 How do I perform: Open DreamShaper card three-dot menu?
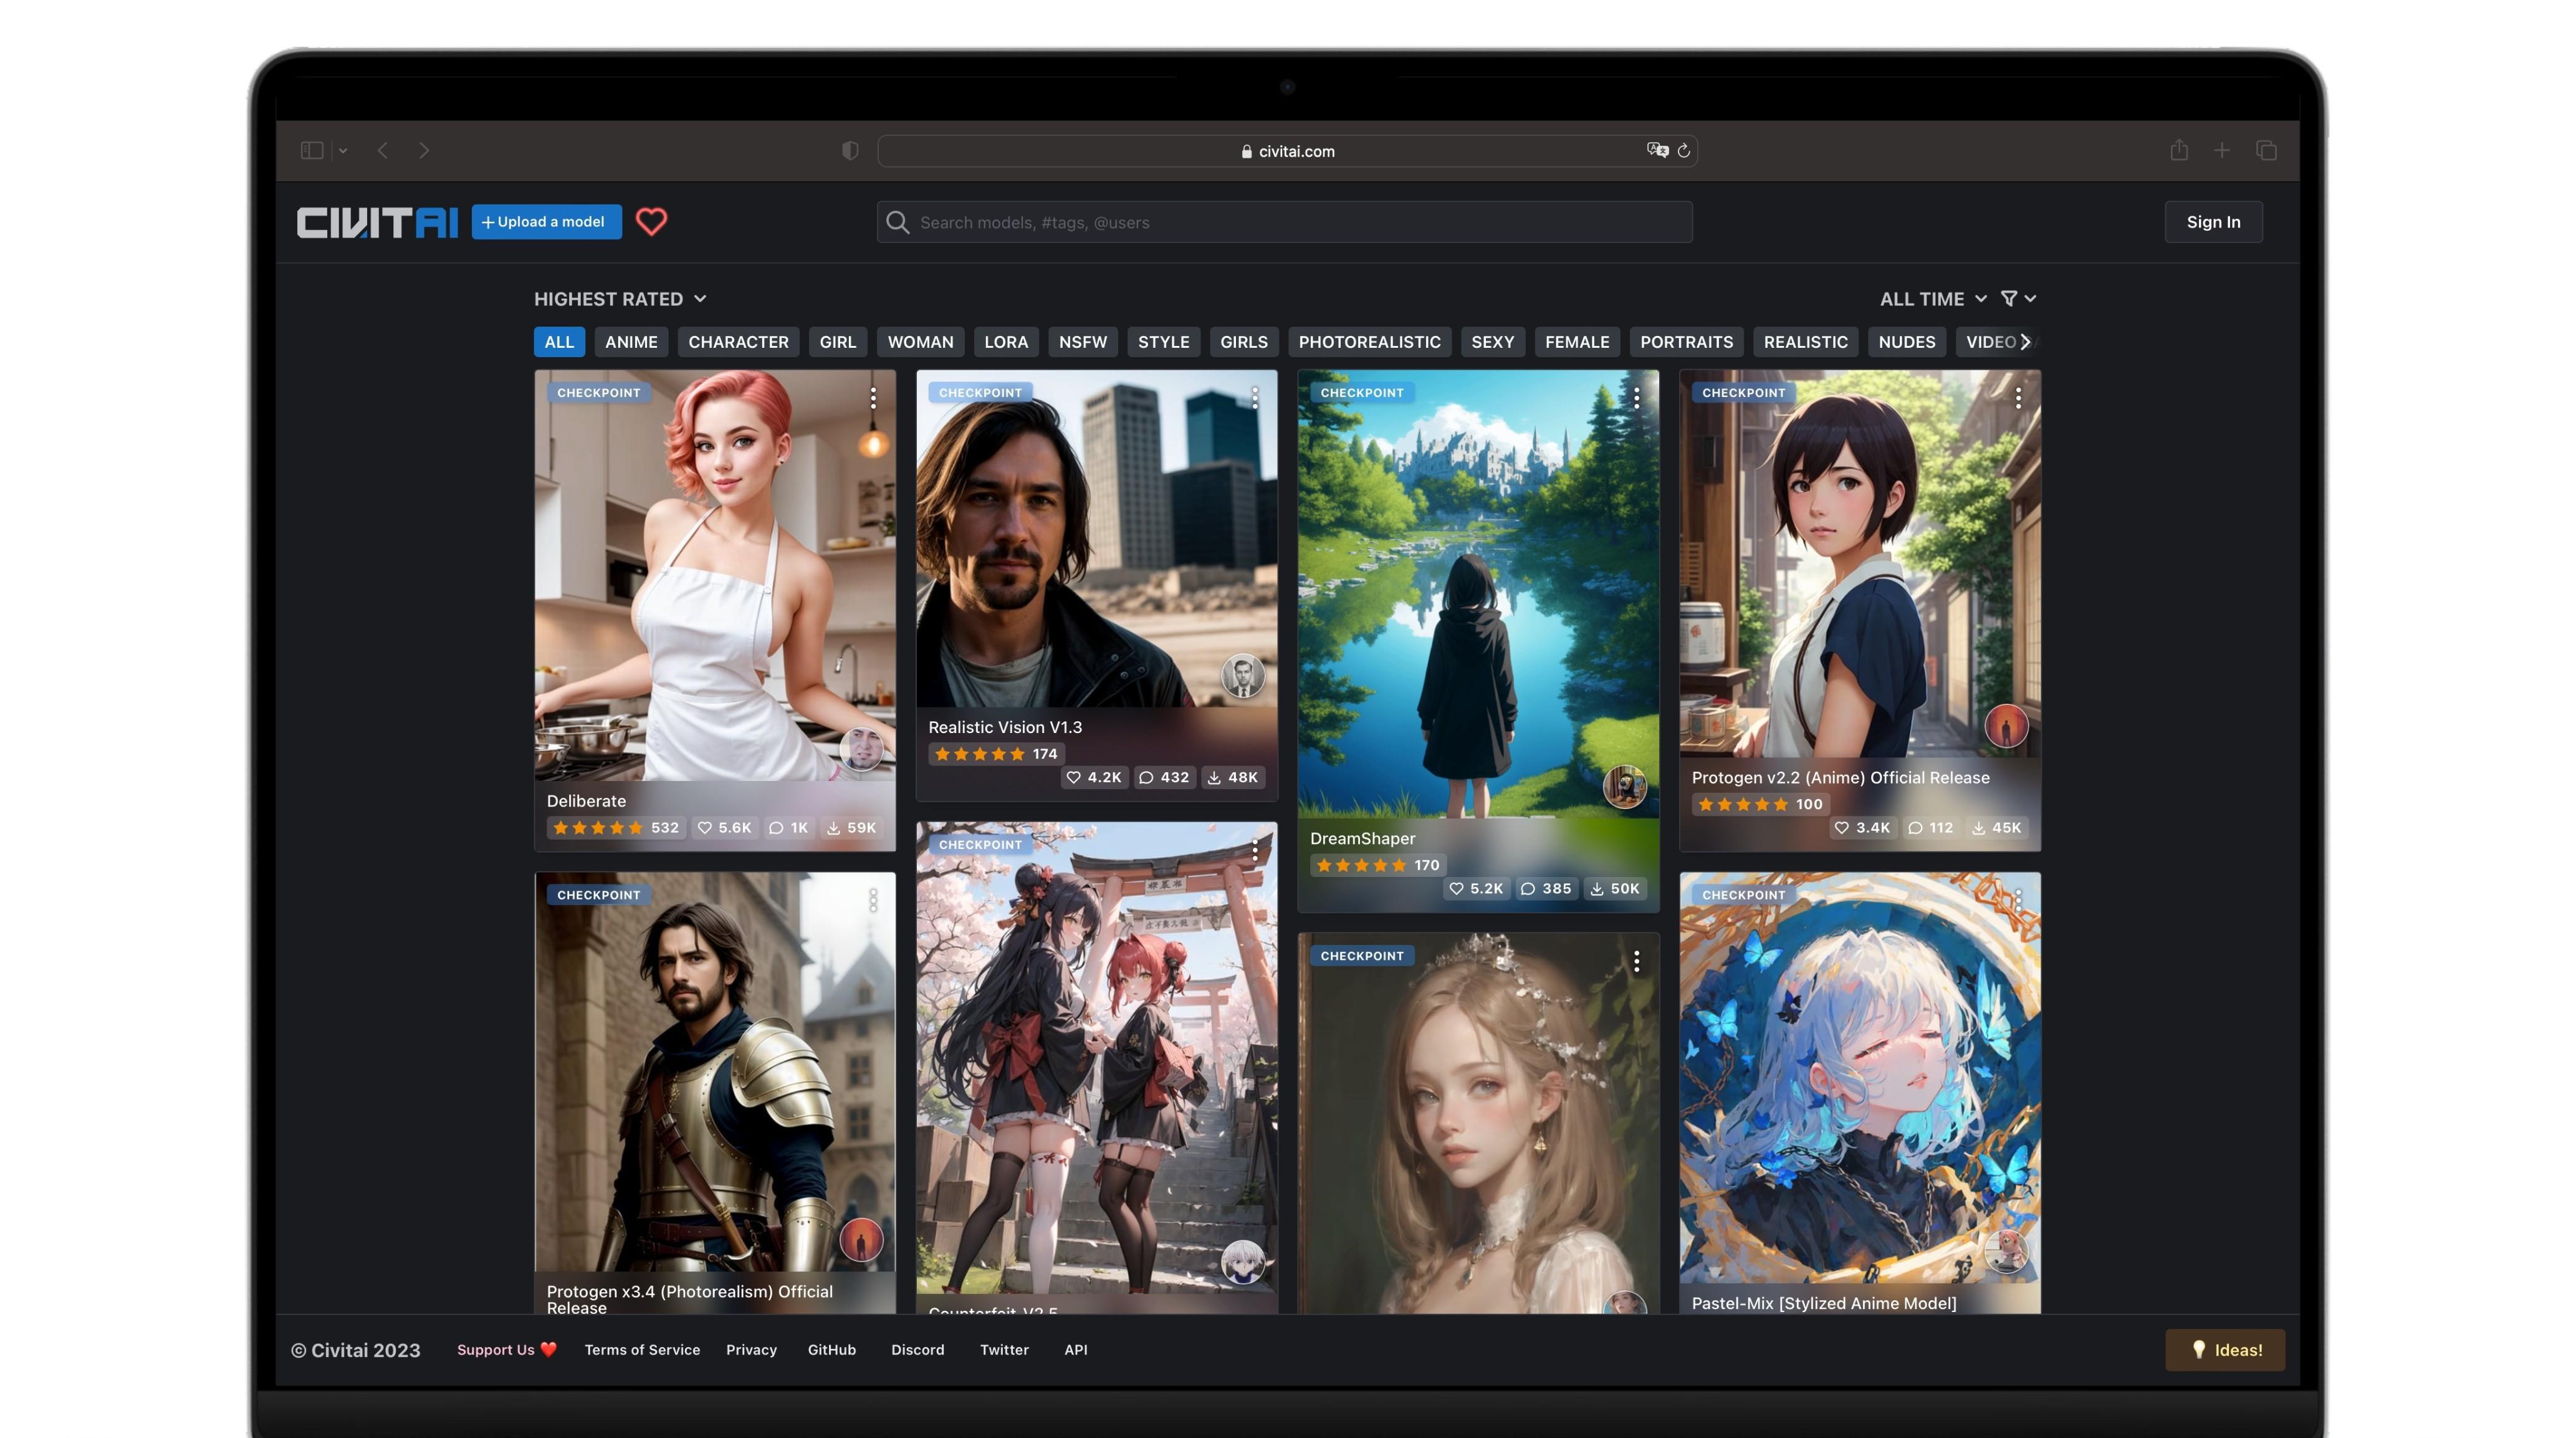click(1637, 398)
